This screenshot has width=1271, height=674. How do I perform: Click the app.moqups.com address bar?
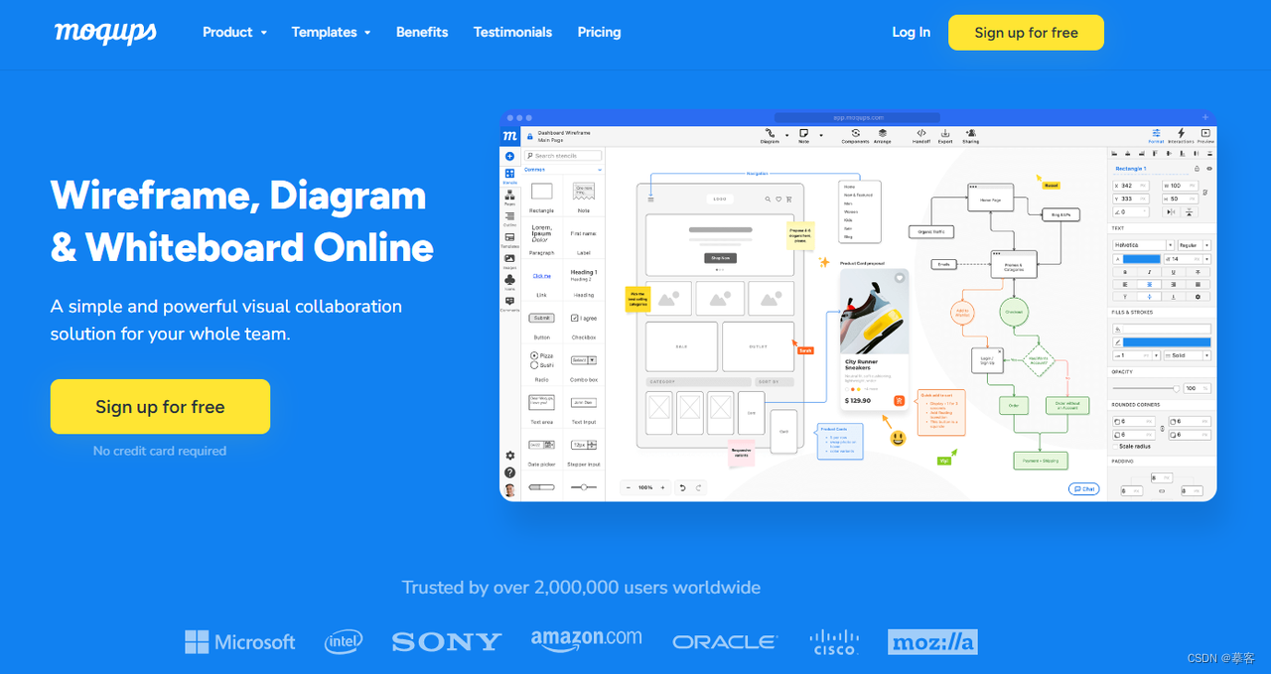(x=858, y=117)
